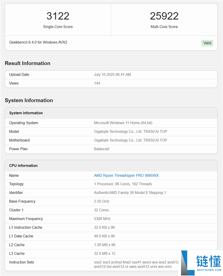Click the L3 Cache label
This screenshot has height=276, width=223.
point(17,254)
